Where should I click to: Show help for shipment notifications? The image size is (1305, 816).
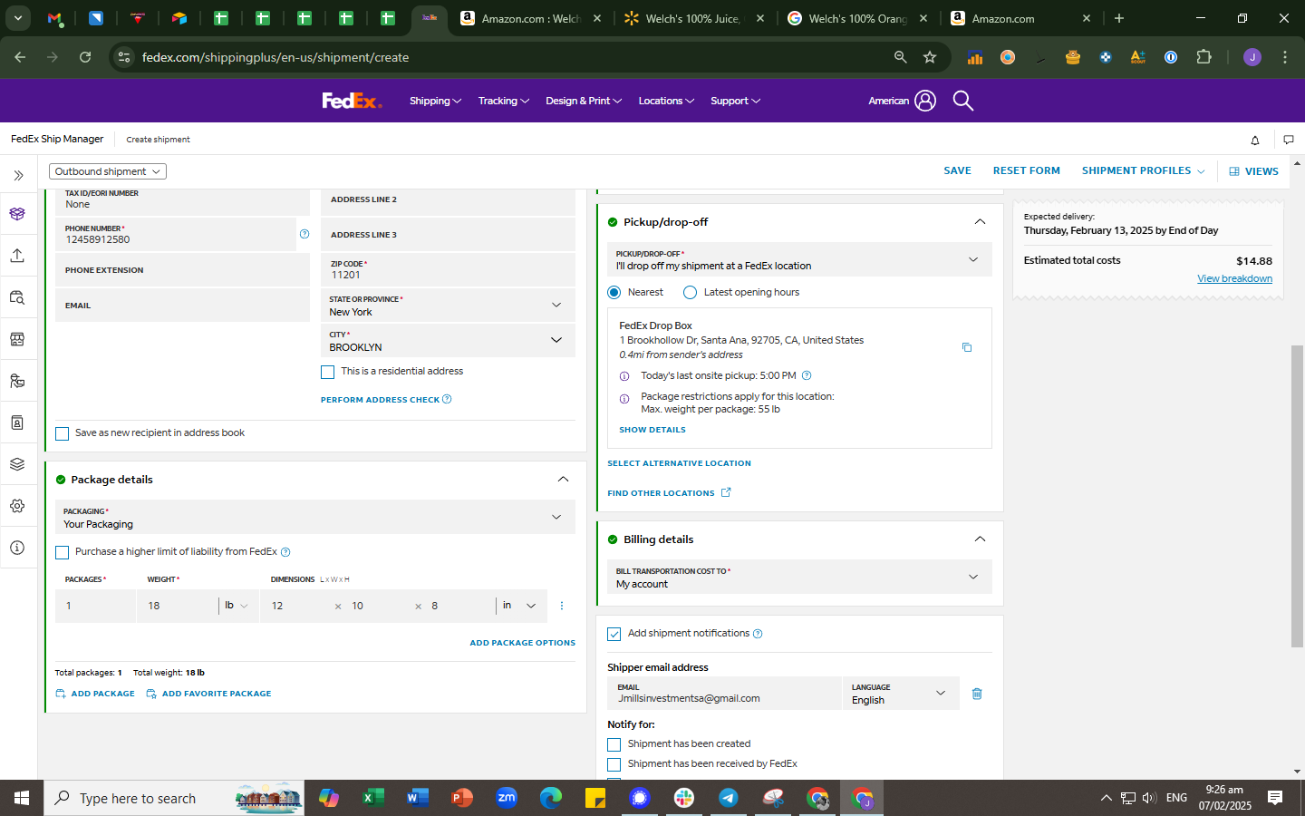(x=758, y=634)
